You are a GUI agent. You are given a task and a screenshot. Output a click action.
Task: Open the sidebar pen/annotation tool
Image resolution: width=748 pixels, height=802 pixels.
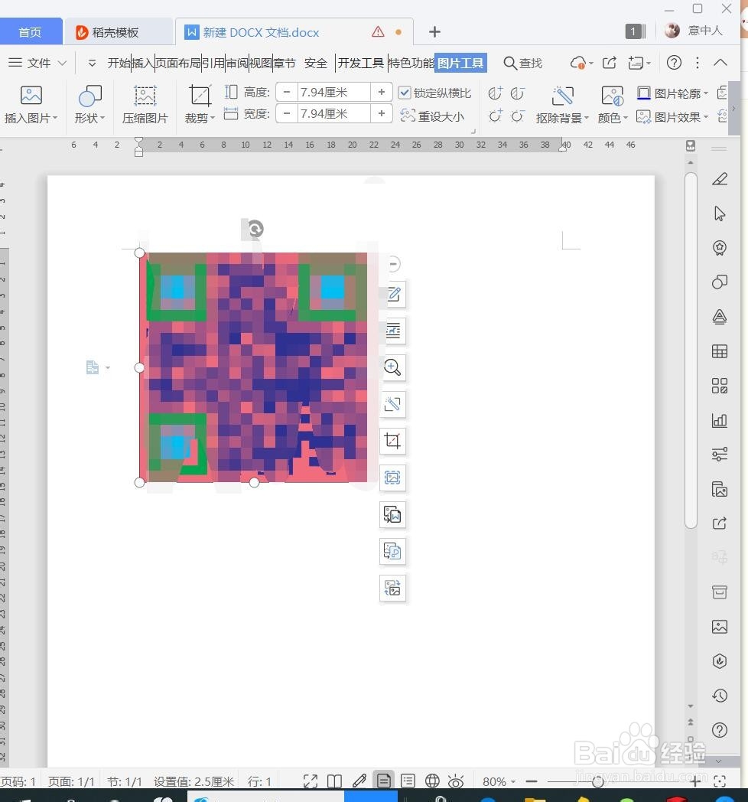(720, 179)
